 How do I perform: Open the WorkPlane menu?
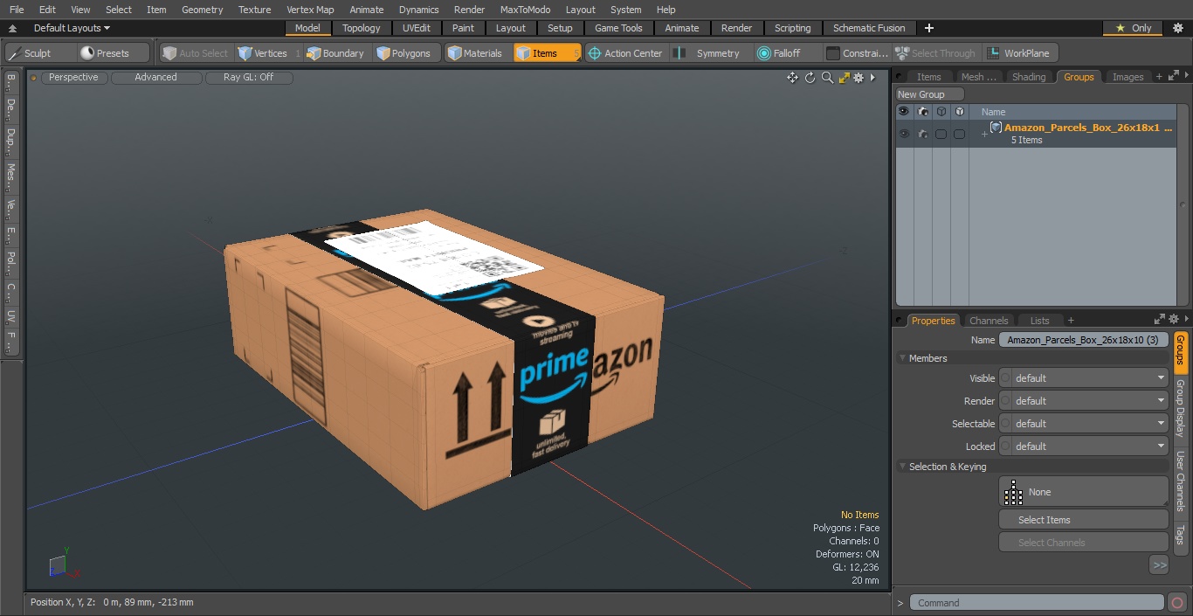click(x=1020, y=53)
